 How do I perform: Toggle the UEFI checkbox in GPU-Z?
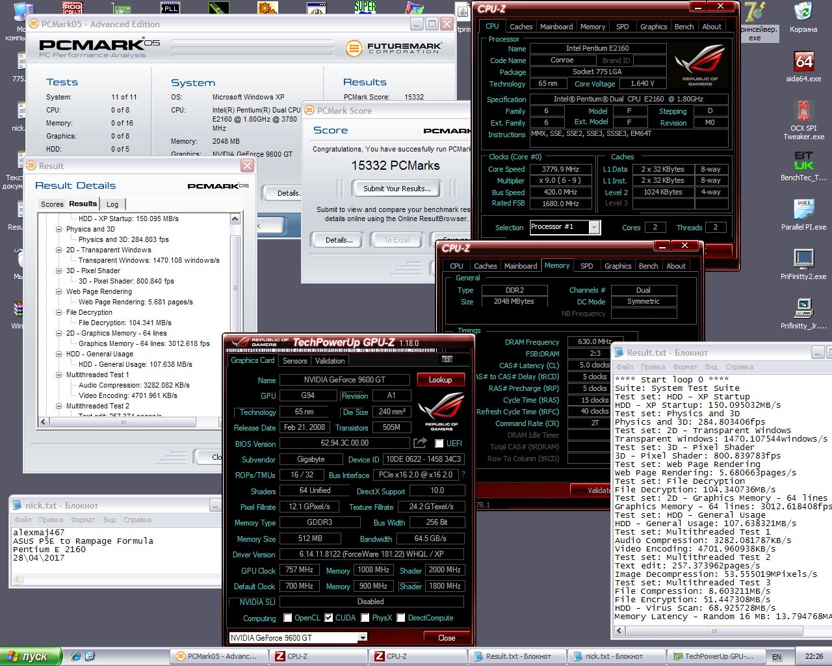click(439, 444)
